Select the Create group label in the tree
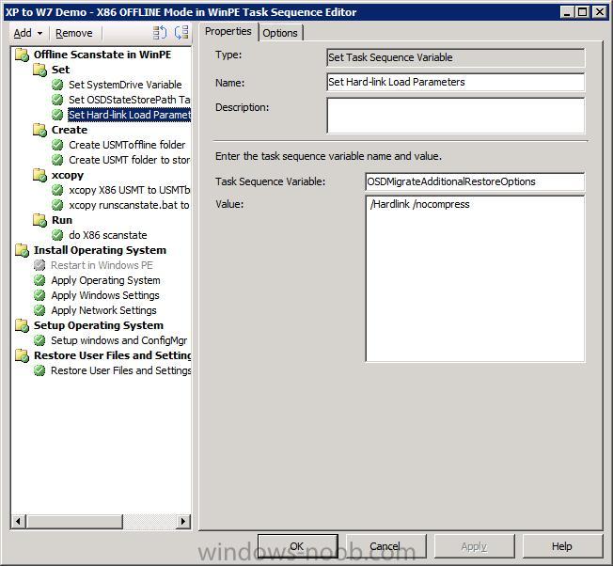The image size is (613, 566). 70,130
